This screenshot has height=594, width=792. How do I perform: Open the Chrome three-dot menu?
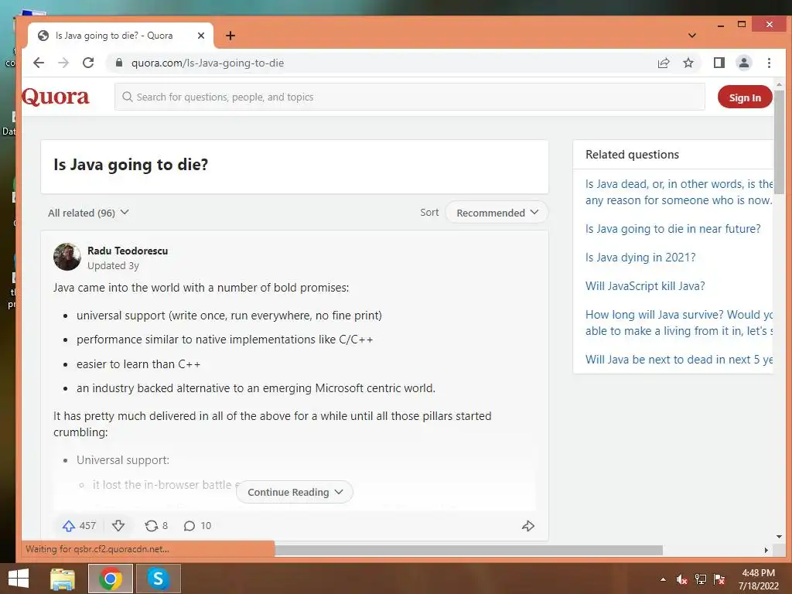(x=769, y=63)
